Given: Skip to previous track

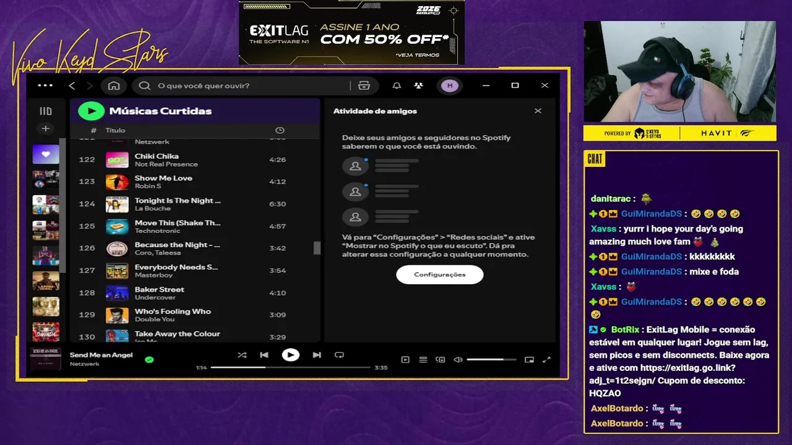Looking at the screenshot, I should [x=264, y=355].
